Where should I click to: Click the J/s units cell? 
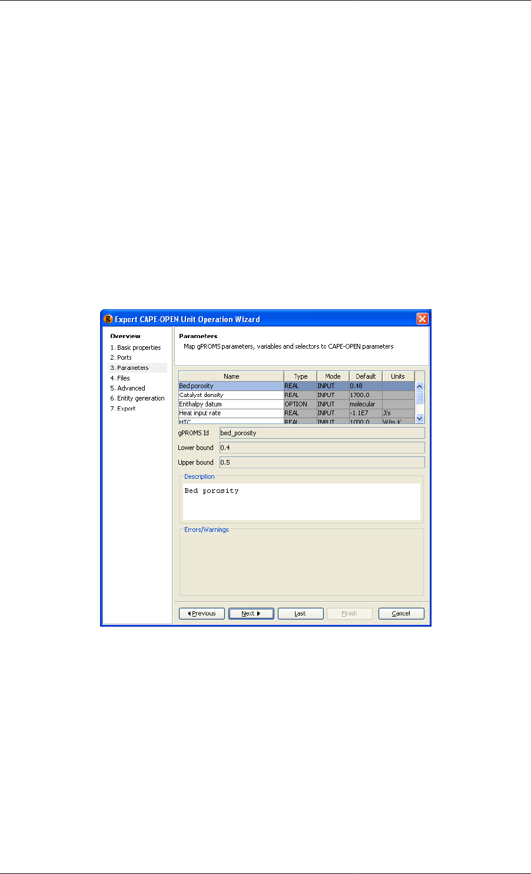click(398, 413)
